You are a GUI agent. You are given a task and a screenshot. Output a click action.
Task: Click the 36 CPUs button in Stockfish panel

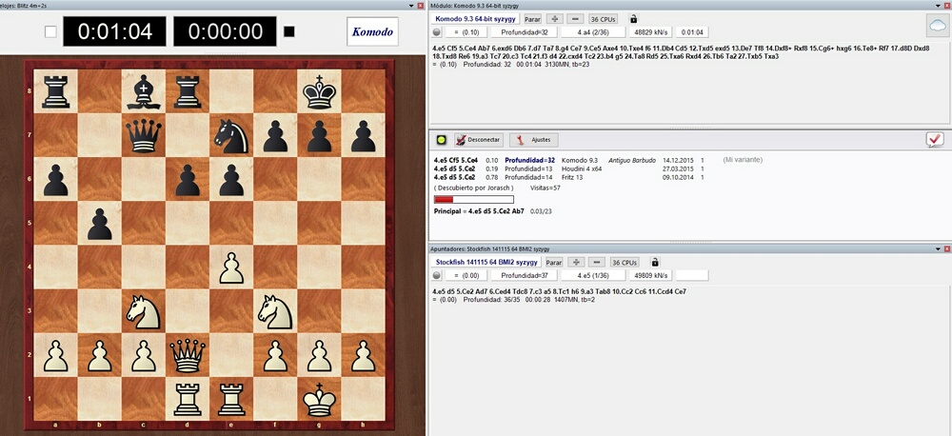point(625,263)
